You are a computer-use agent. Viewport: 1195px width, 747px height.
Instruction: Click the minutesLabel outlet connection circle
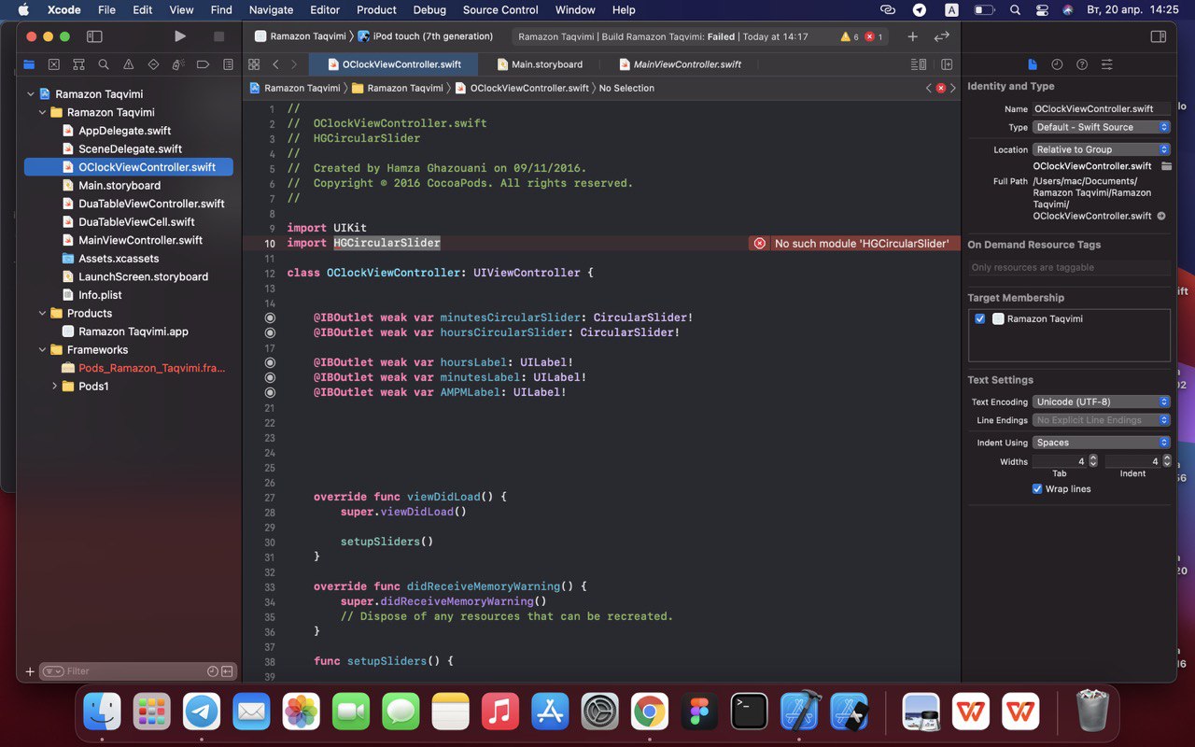point(270,377)
